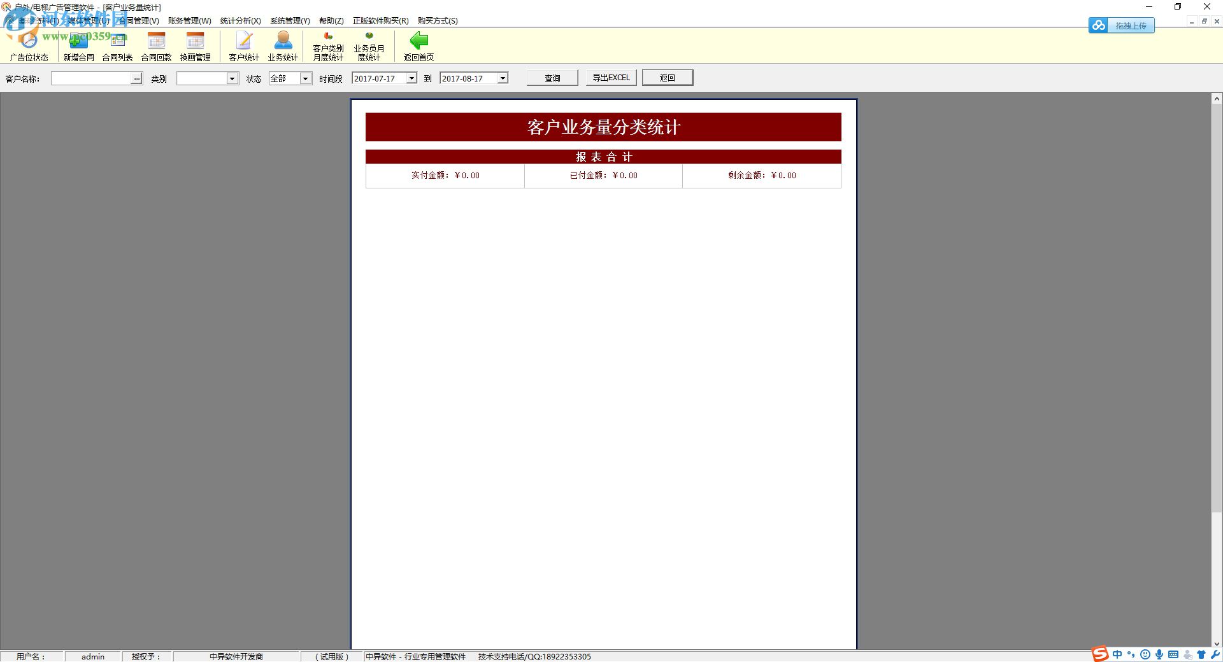Open the 正版软件购买(R) menu
Image resolution: width=1223 pixels, height=662 pixels.
(380, 21)
